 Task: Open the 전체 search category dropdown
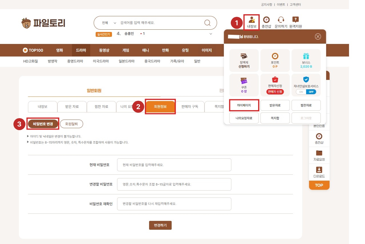click(109, 23)
